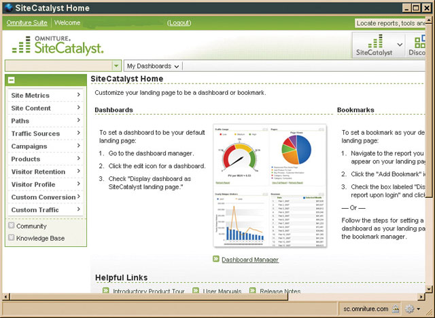435x318 pixels.
Task: Click the arrow icon beside Introductory Product Tour
Action: pyautogui.click(x=106, y=290)
